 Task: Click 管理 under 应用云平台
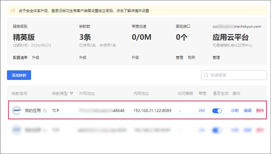(x=216, y=57)
